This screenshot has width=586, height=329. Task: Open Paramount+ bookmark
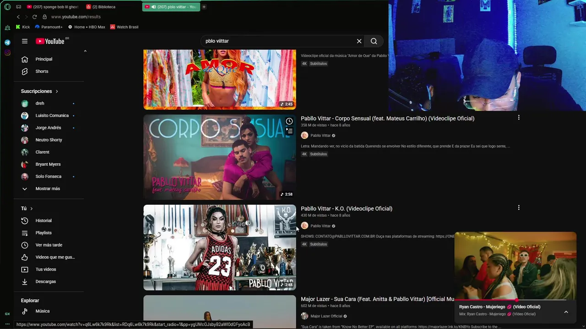(x=49, y=27)
